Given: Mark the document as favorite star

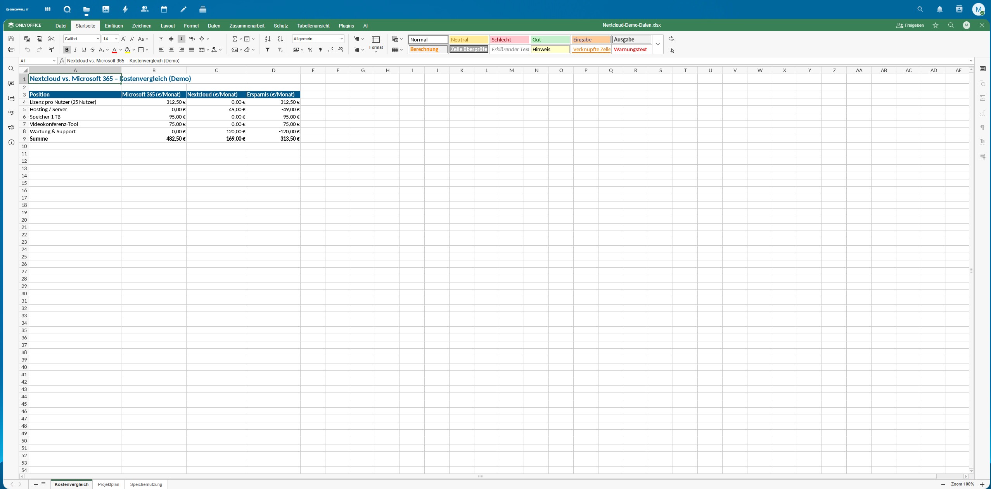Looking at the screenshot, I should pos(936,26).
